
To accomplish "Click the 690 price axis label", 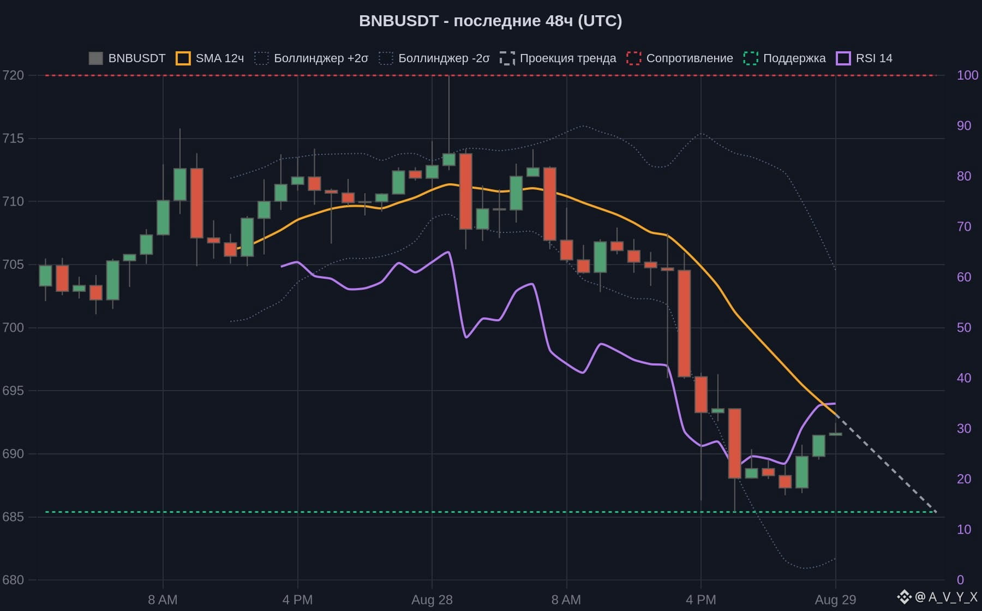I will point(13,454).
